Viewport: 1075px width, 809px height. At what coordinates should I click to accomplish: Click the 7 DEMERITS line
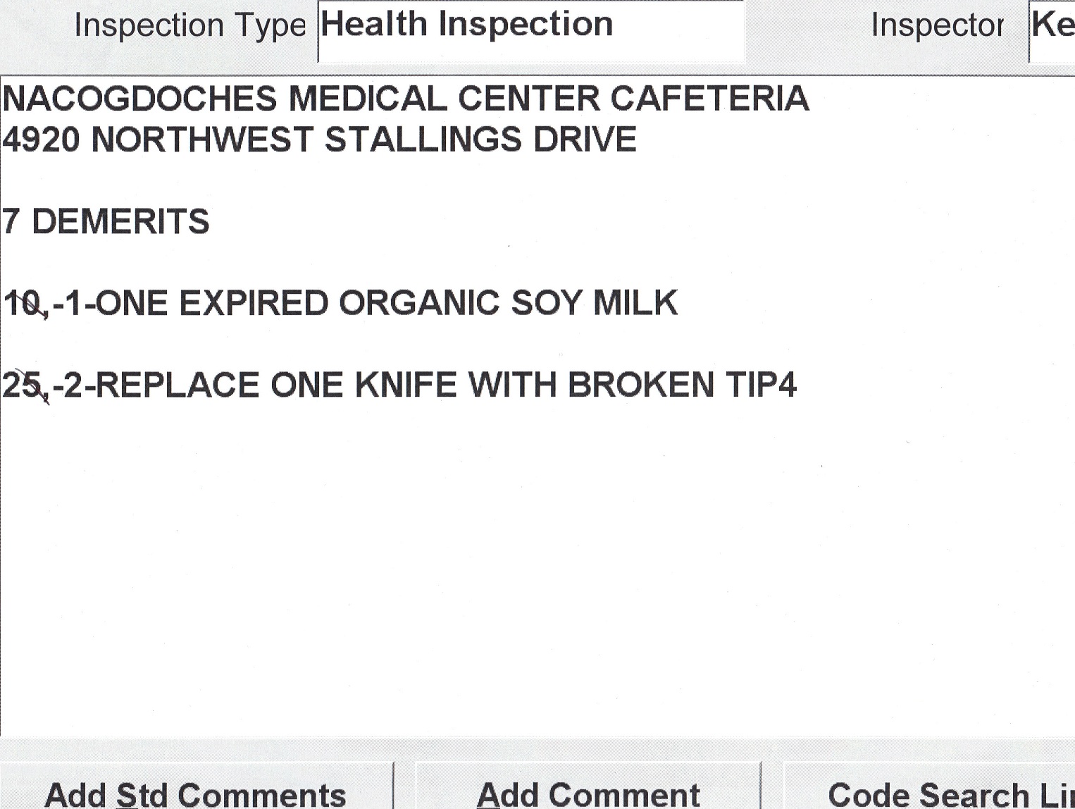pyautogui.click(x=106, y=222)
